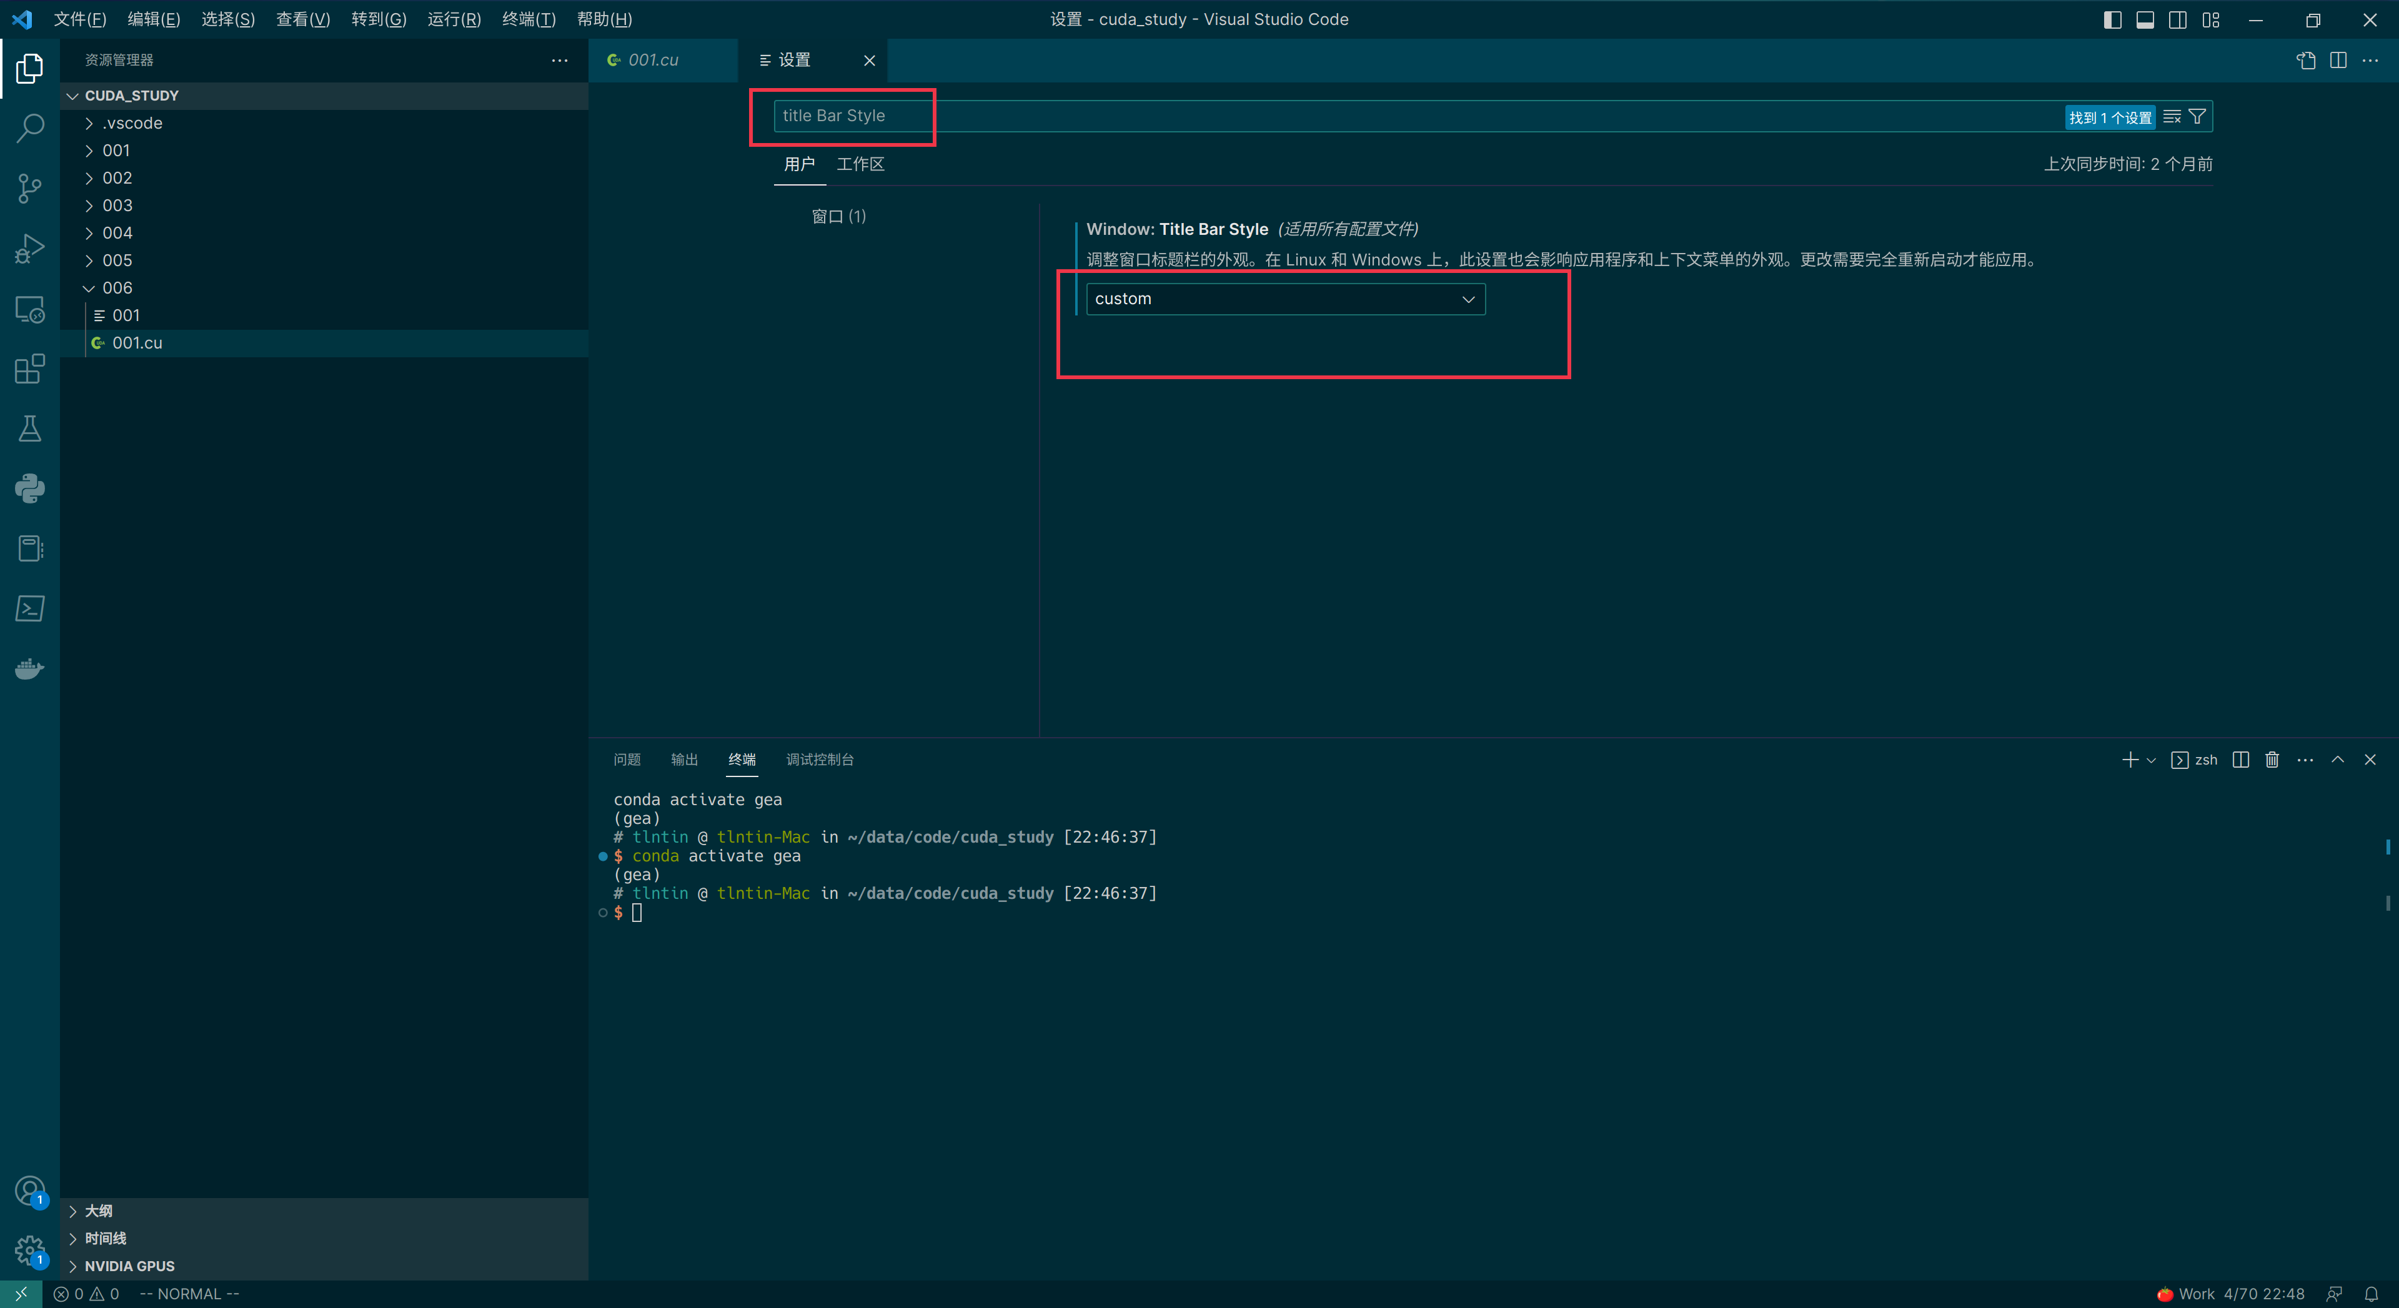This screenshot has height=1308, width=2399.
Task: Open the 终端(T) menu
Action: point(528,19)
